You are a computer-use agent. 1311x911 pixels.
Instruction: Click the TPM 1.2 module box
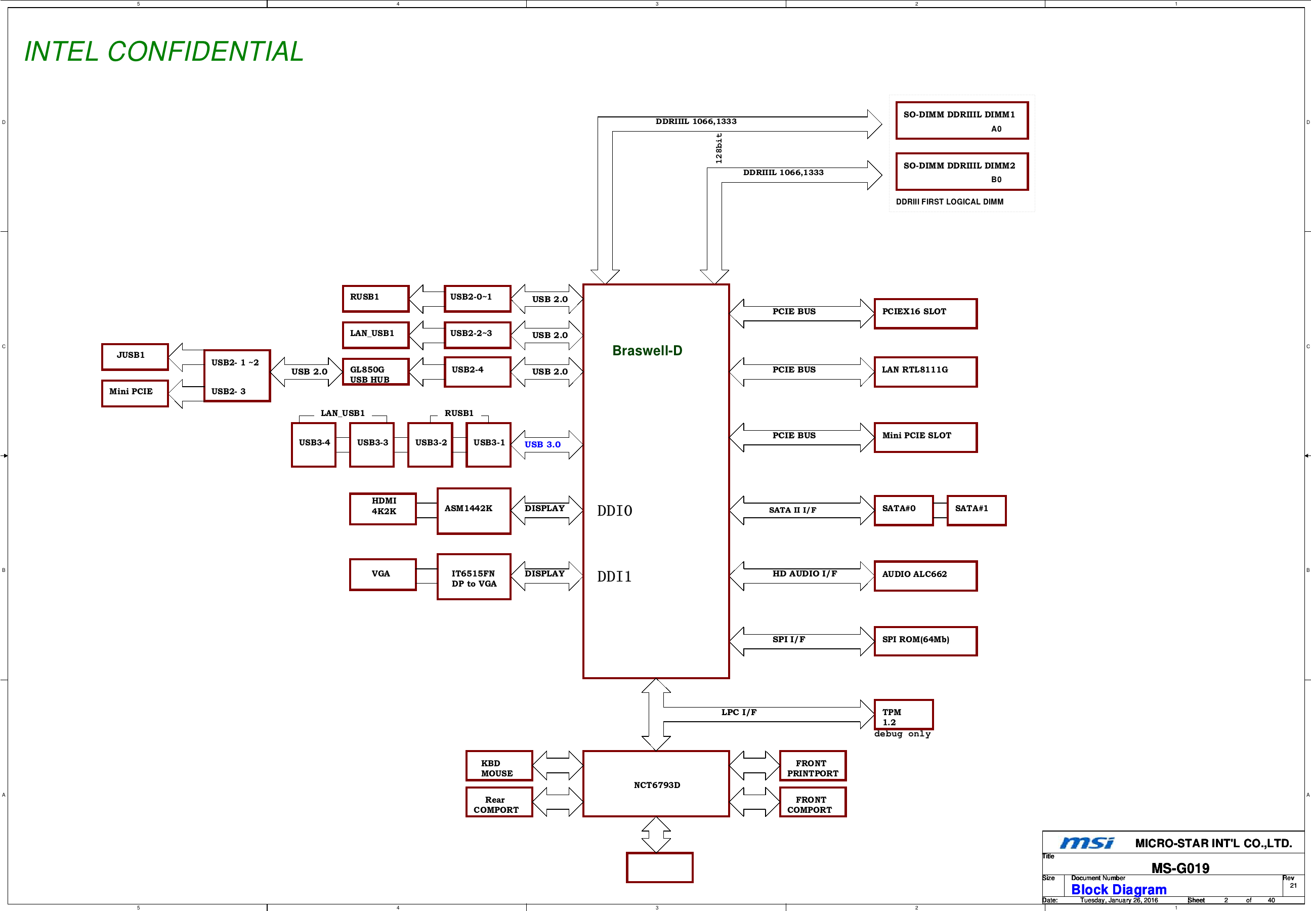[903, 715]
